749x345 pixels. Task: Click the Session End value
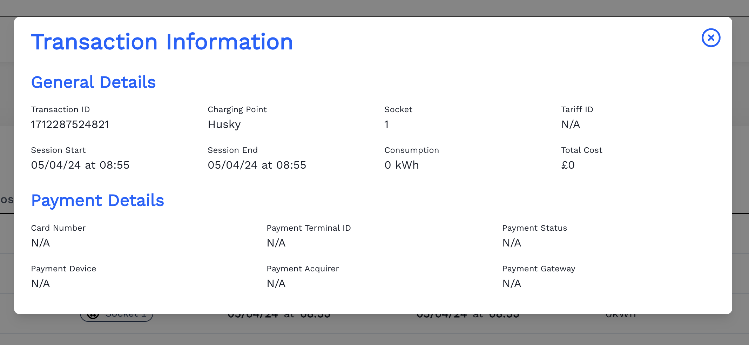(257, 165)
